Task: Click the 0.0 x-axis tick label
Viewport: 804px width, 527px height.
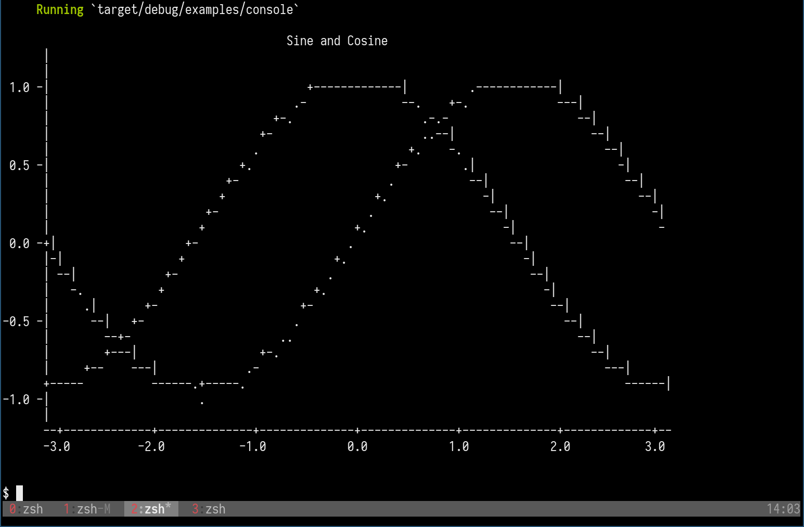Action: 357,446
